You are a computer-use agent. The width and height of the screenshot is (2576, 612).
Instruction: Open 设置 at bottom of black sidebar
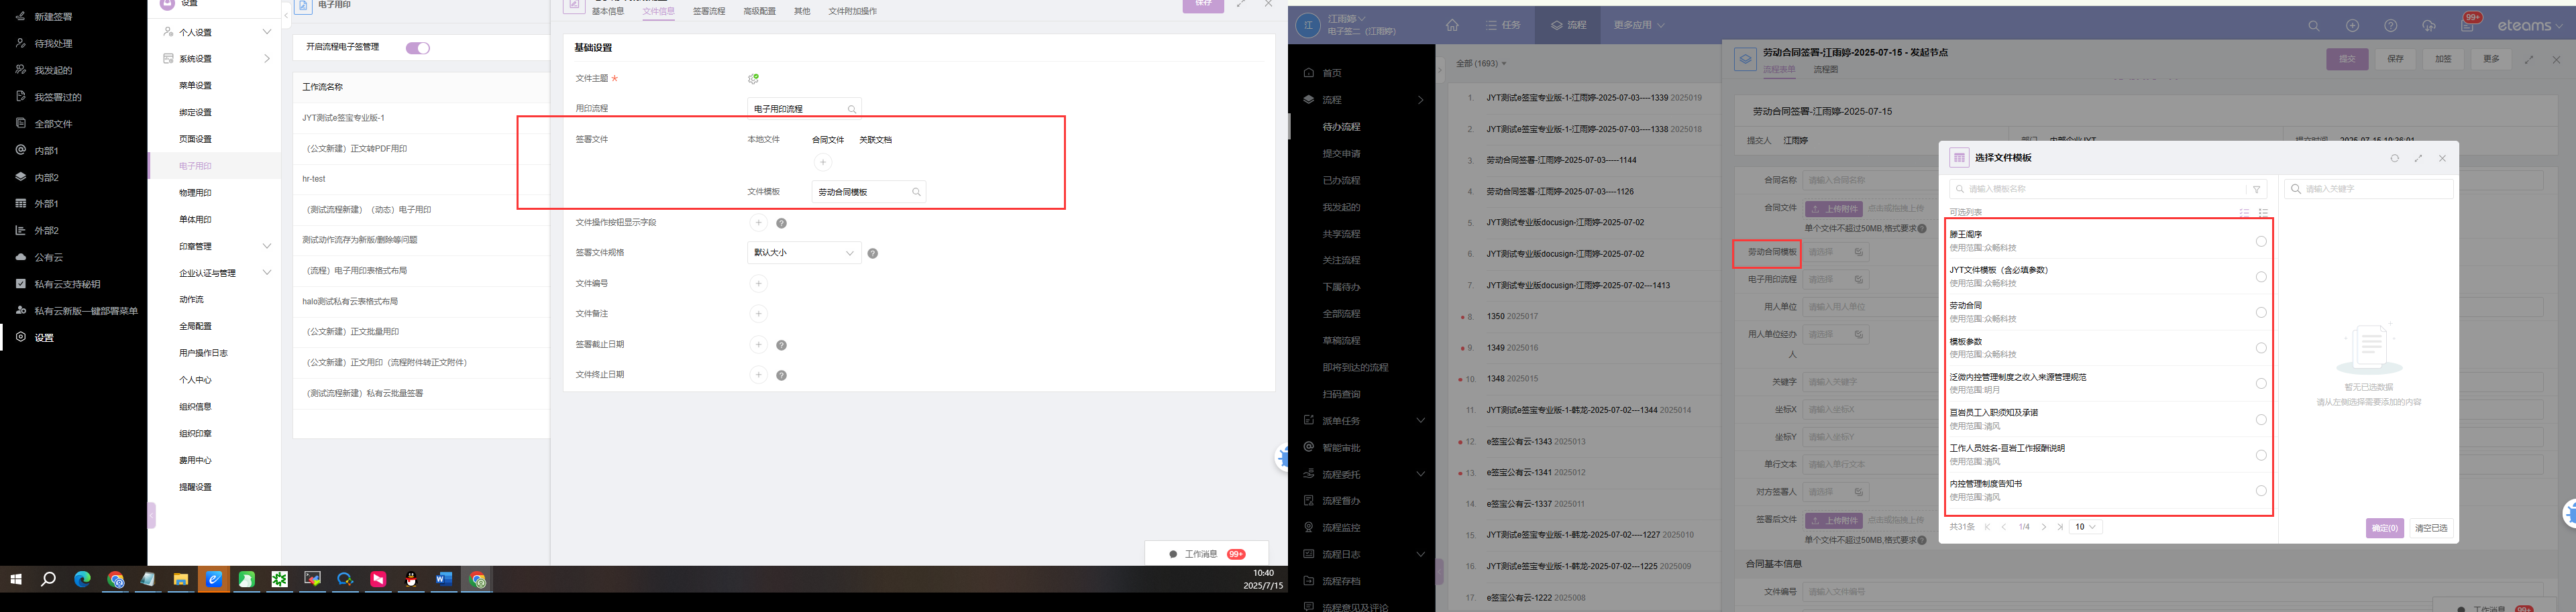tap(44, 337)
